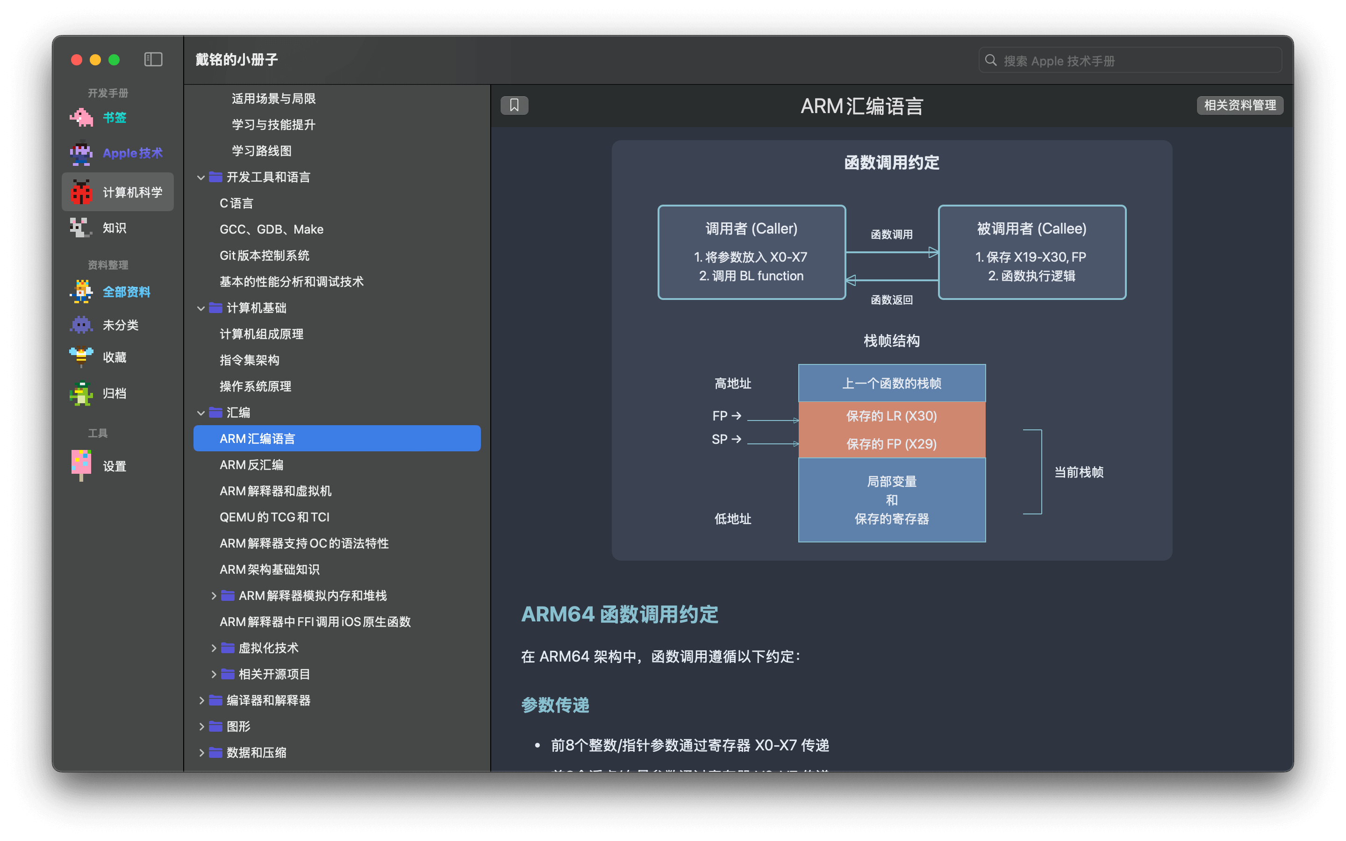Click the 图形 folder icon
Screen dimensions: 1346x841
[216, 726]
